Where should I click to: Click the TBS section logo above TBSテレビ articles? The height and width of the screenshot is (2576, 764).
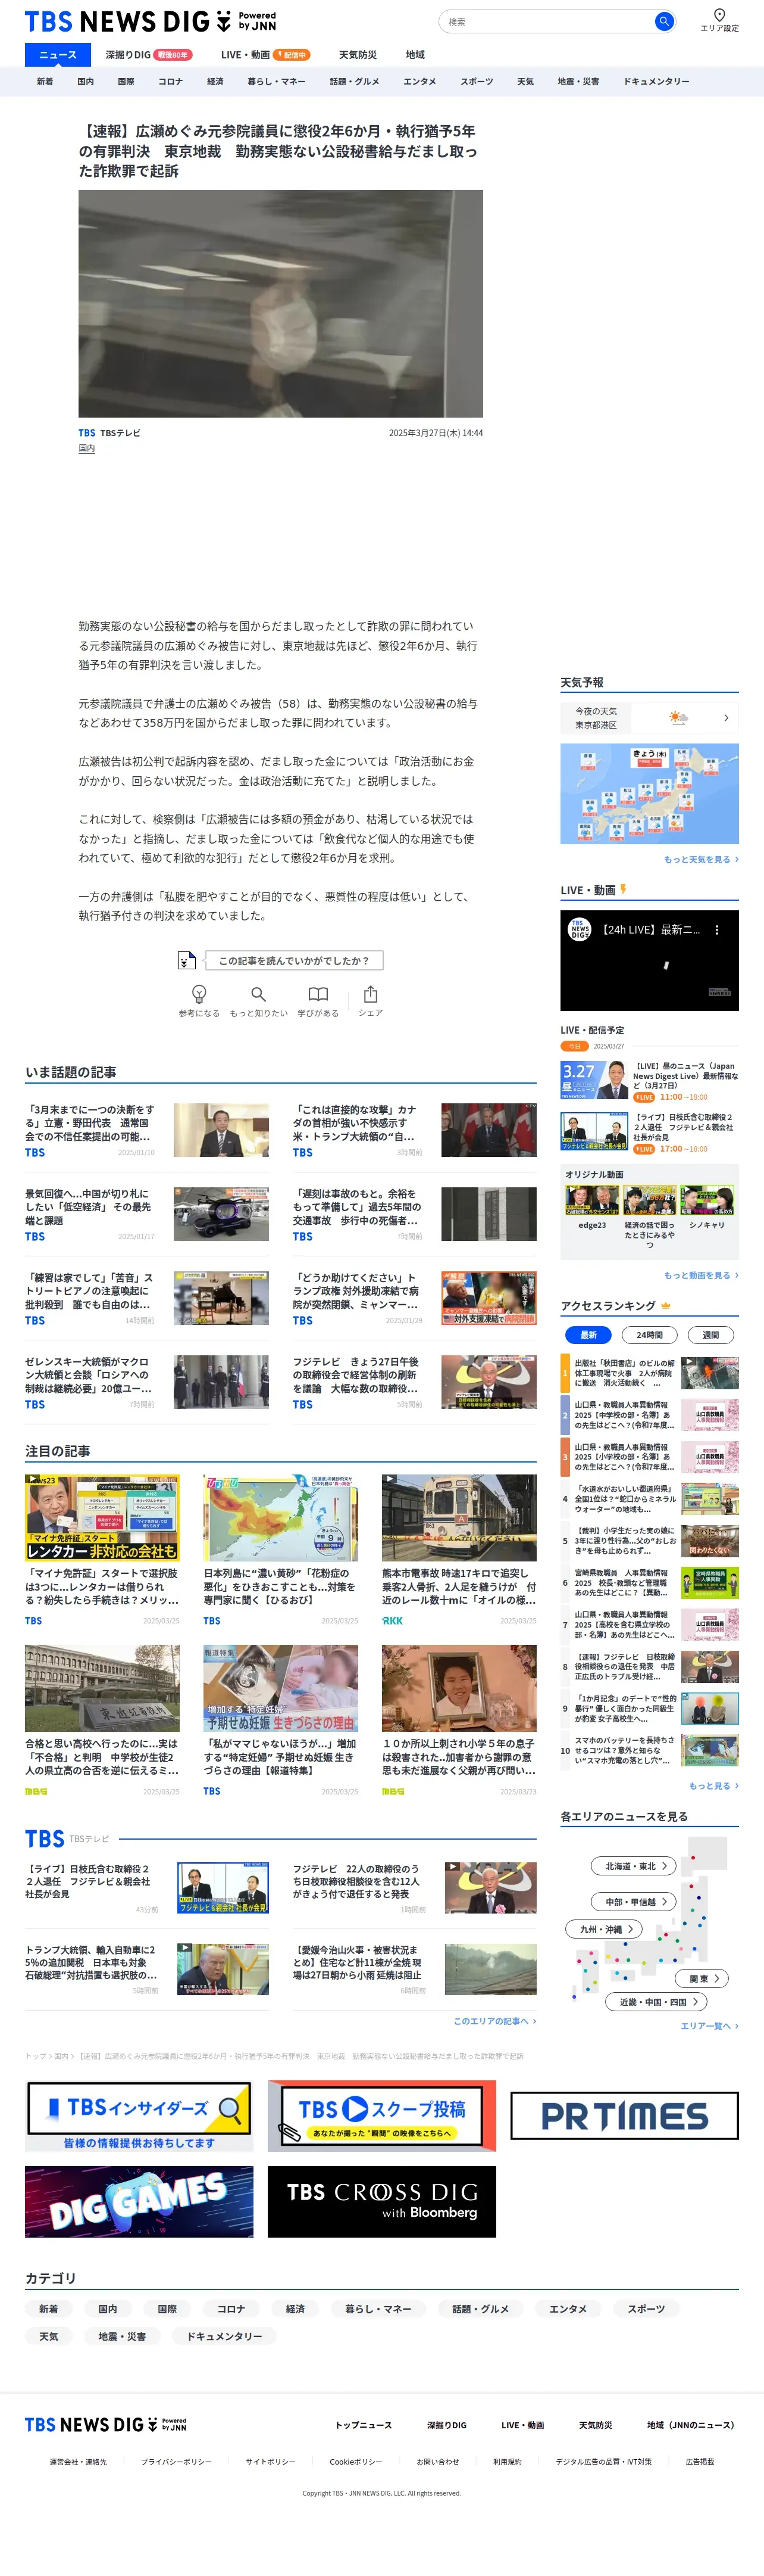point(45,1838)
